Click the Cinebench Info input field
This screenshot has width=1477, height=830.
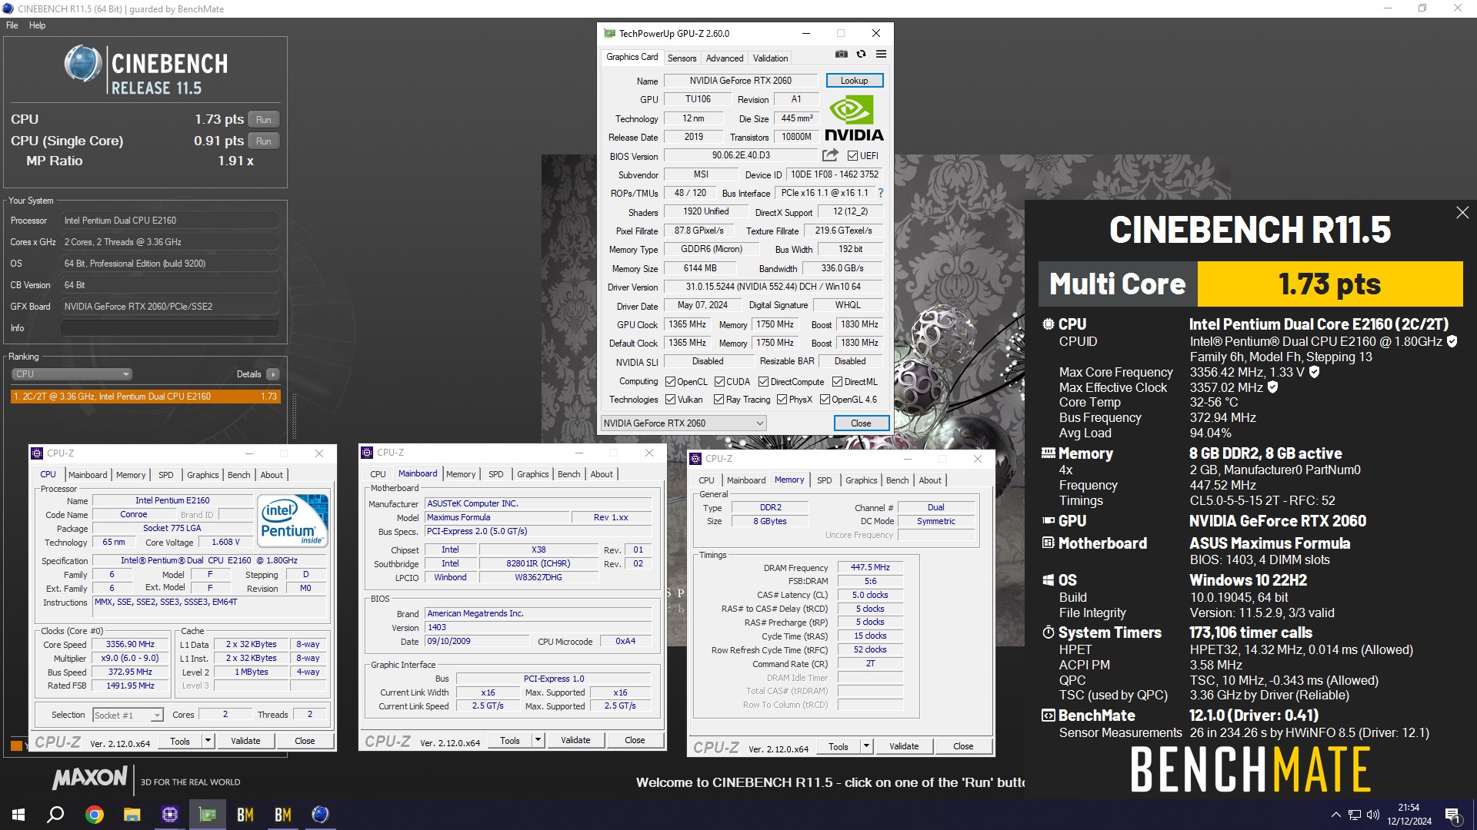[x=169, y=328]
